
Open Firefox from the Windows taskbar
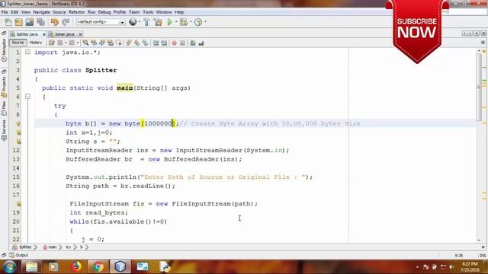(x=75, y=266)
